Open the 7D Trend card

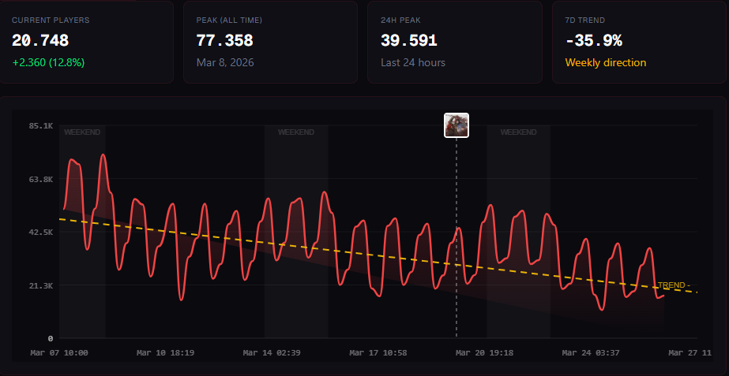[639, 42]
